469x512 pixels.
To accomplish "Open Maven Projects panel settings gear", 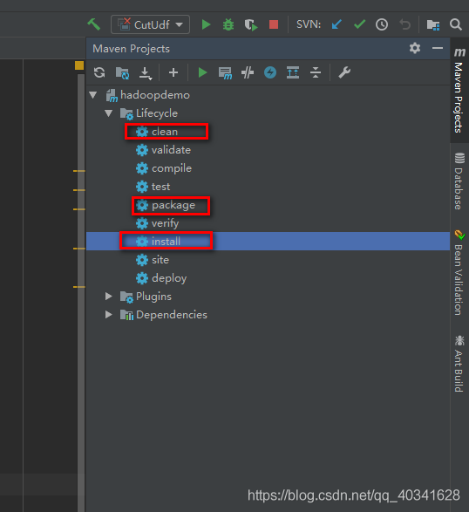I will click(415, 48).
